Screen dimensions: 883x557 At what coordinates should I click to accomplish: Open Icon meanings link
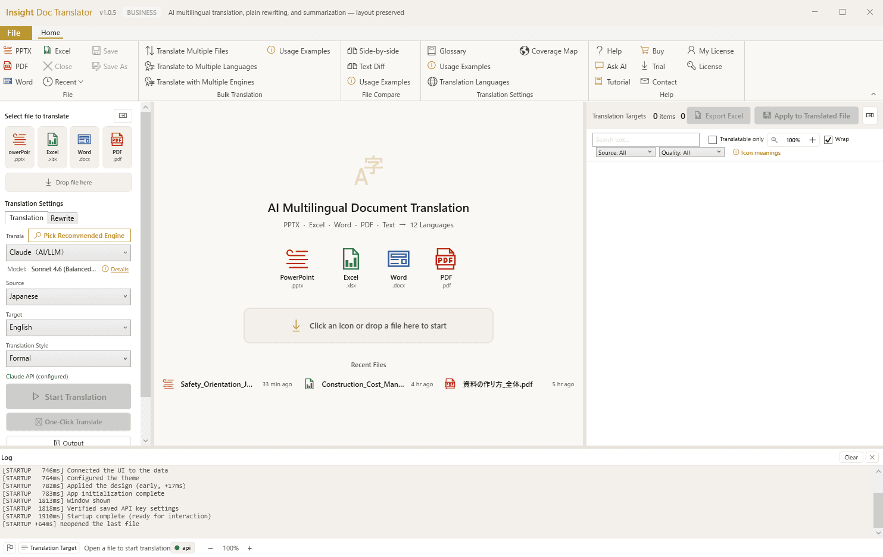(757, 153)
